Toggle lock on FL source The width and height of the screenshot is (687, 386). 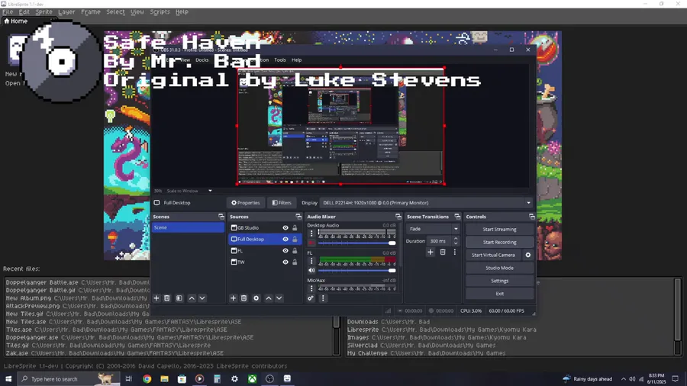pyautogui.click(x=295, y=251)
